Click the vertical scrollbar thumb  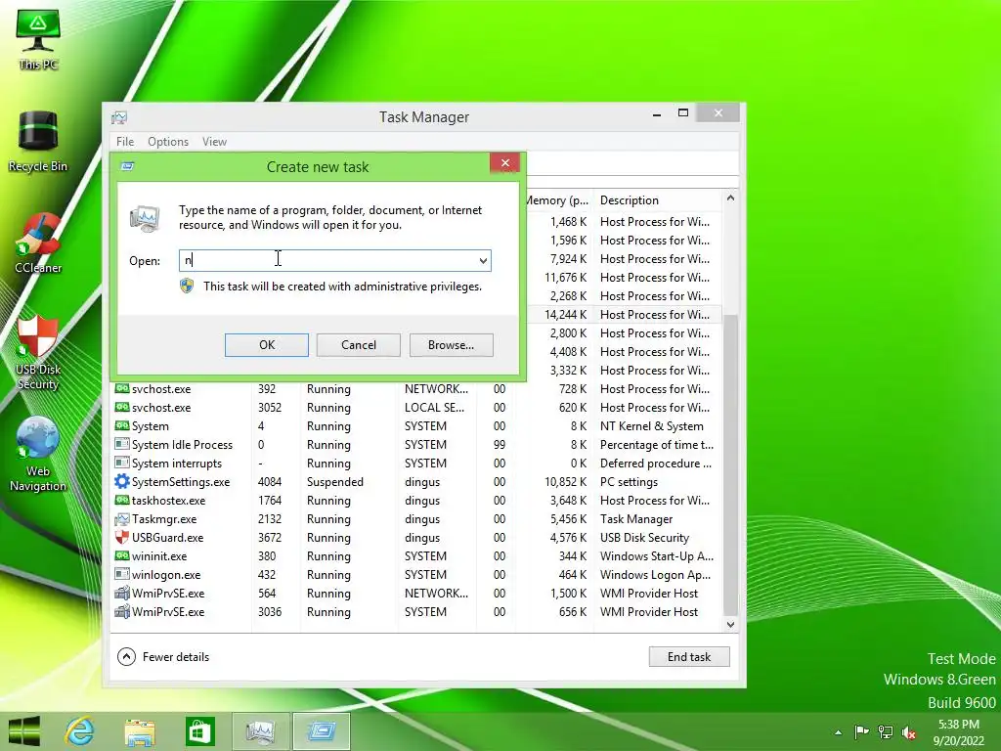(x=730, y=466)
